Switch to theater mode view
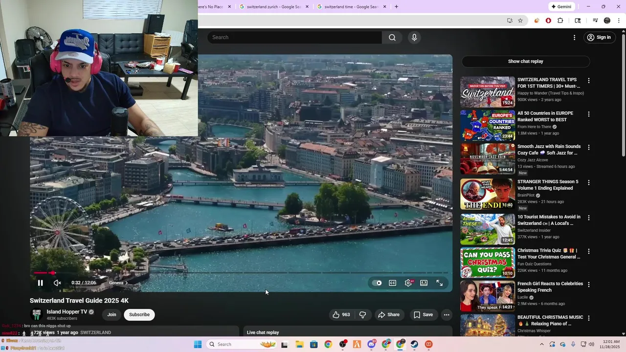This screenshot has width=626, height=352. 424,283
